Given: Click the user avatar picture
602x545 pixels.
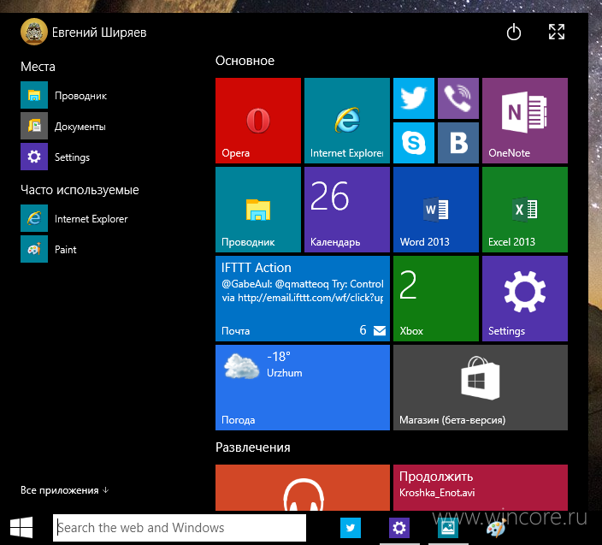Looking at the screenshot, I should tap(34, 32).
